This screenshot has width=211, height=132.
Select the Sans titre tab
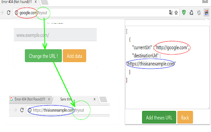coord(75,99)
